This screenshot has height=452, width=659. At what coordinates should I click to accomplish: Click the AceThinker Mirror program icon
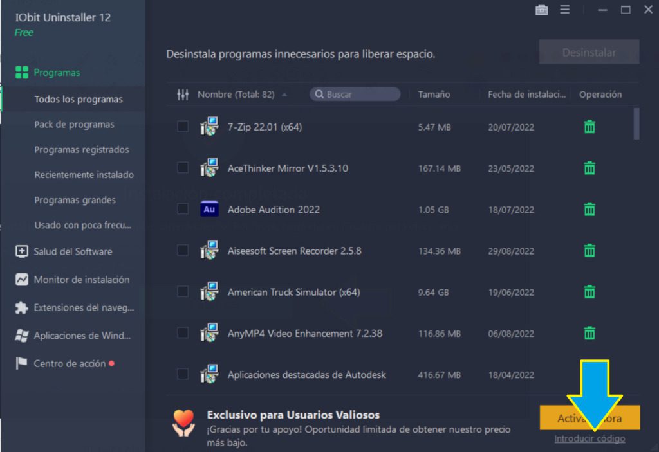tap(209, 168)
